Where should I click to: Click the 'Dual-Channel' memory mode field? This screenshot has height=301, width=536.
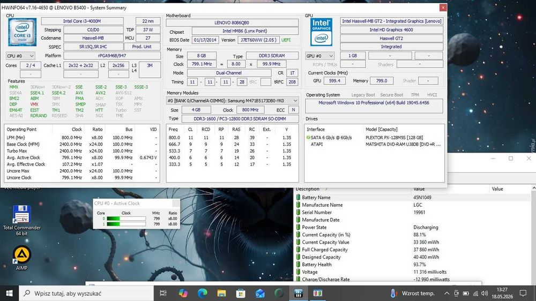229,73
